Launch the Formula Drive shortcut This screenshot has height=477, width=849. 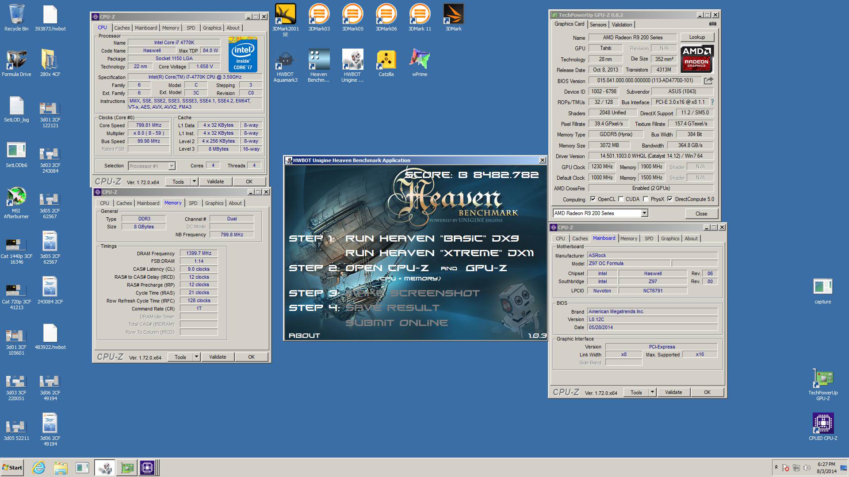pos(16,63)
